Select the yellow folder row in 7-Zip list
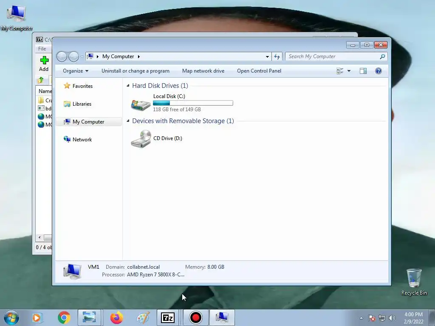The width and height of the screenshot is (435, 326). click(45, 100)
